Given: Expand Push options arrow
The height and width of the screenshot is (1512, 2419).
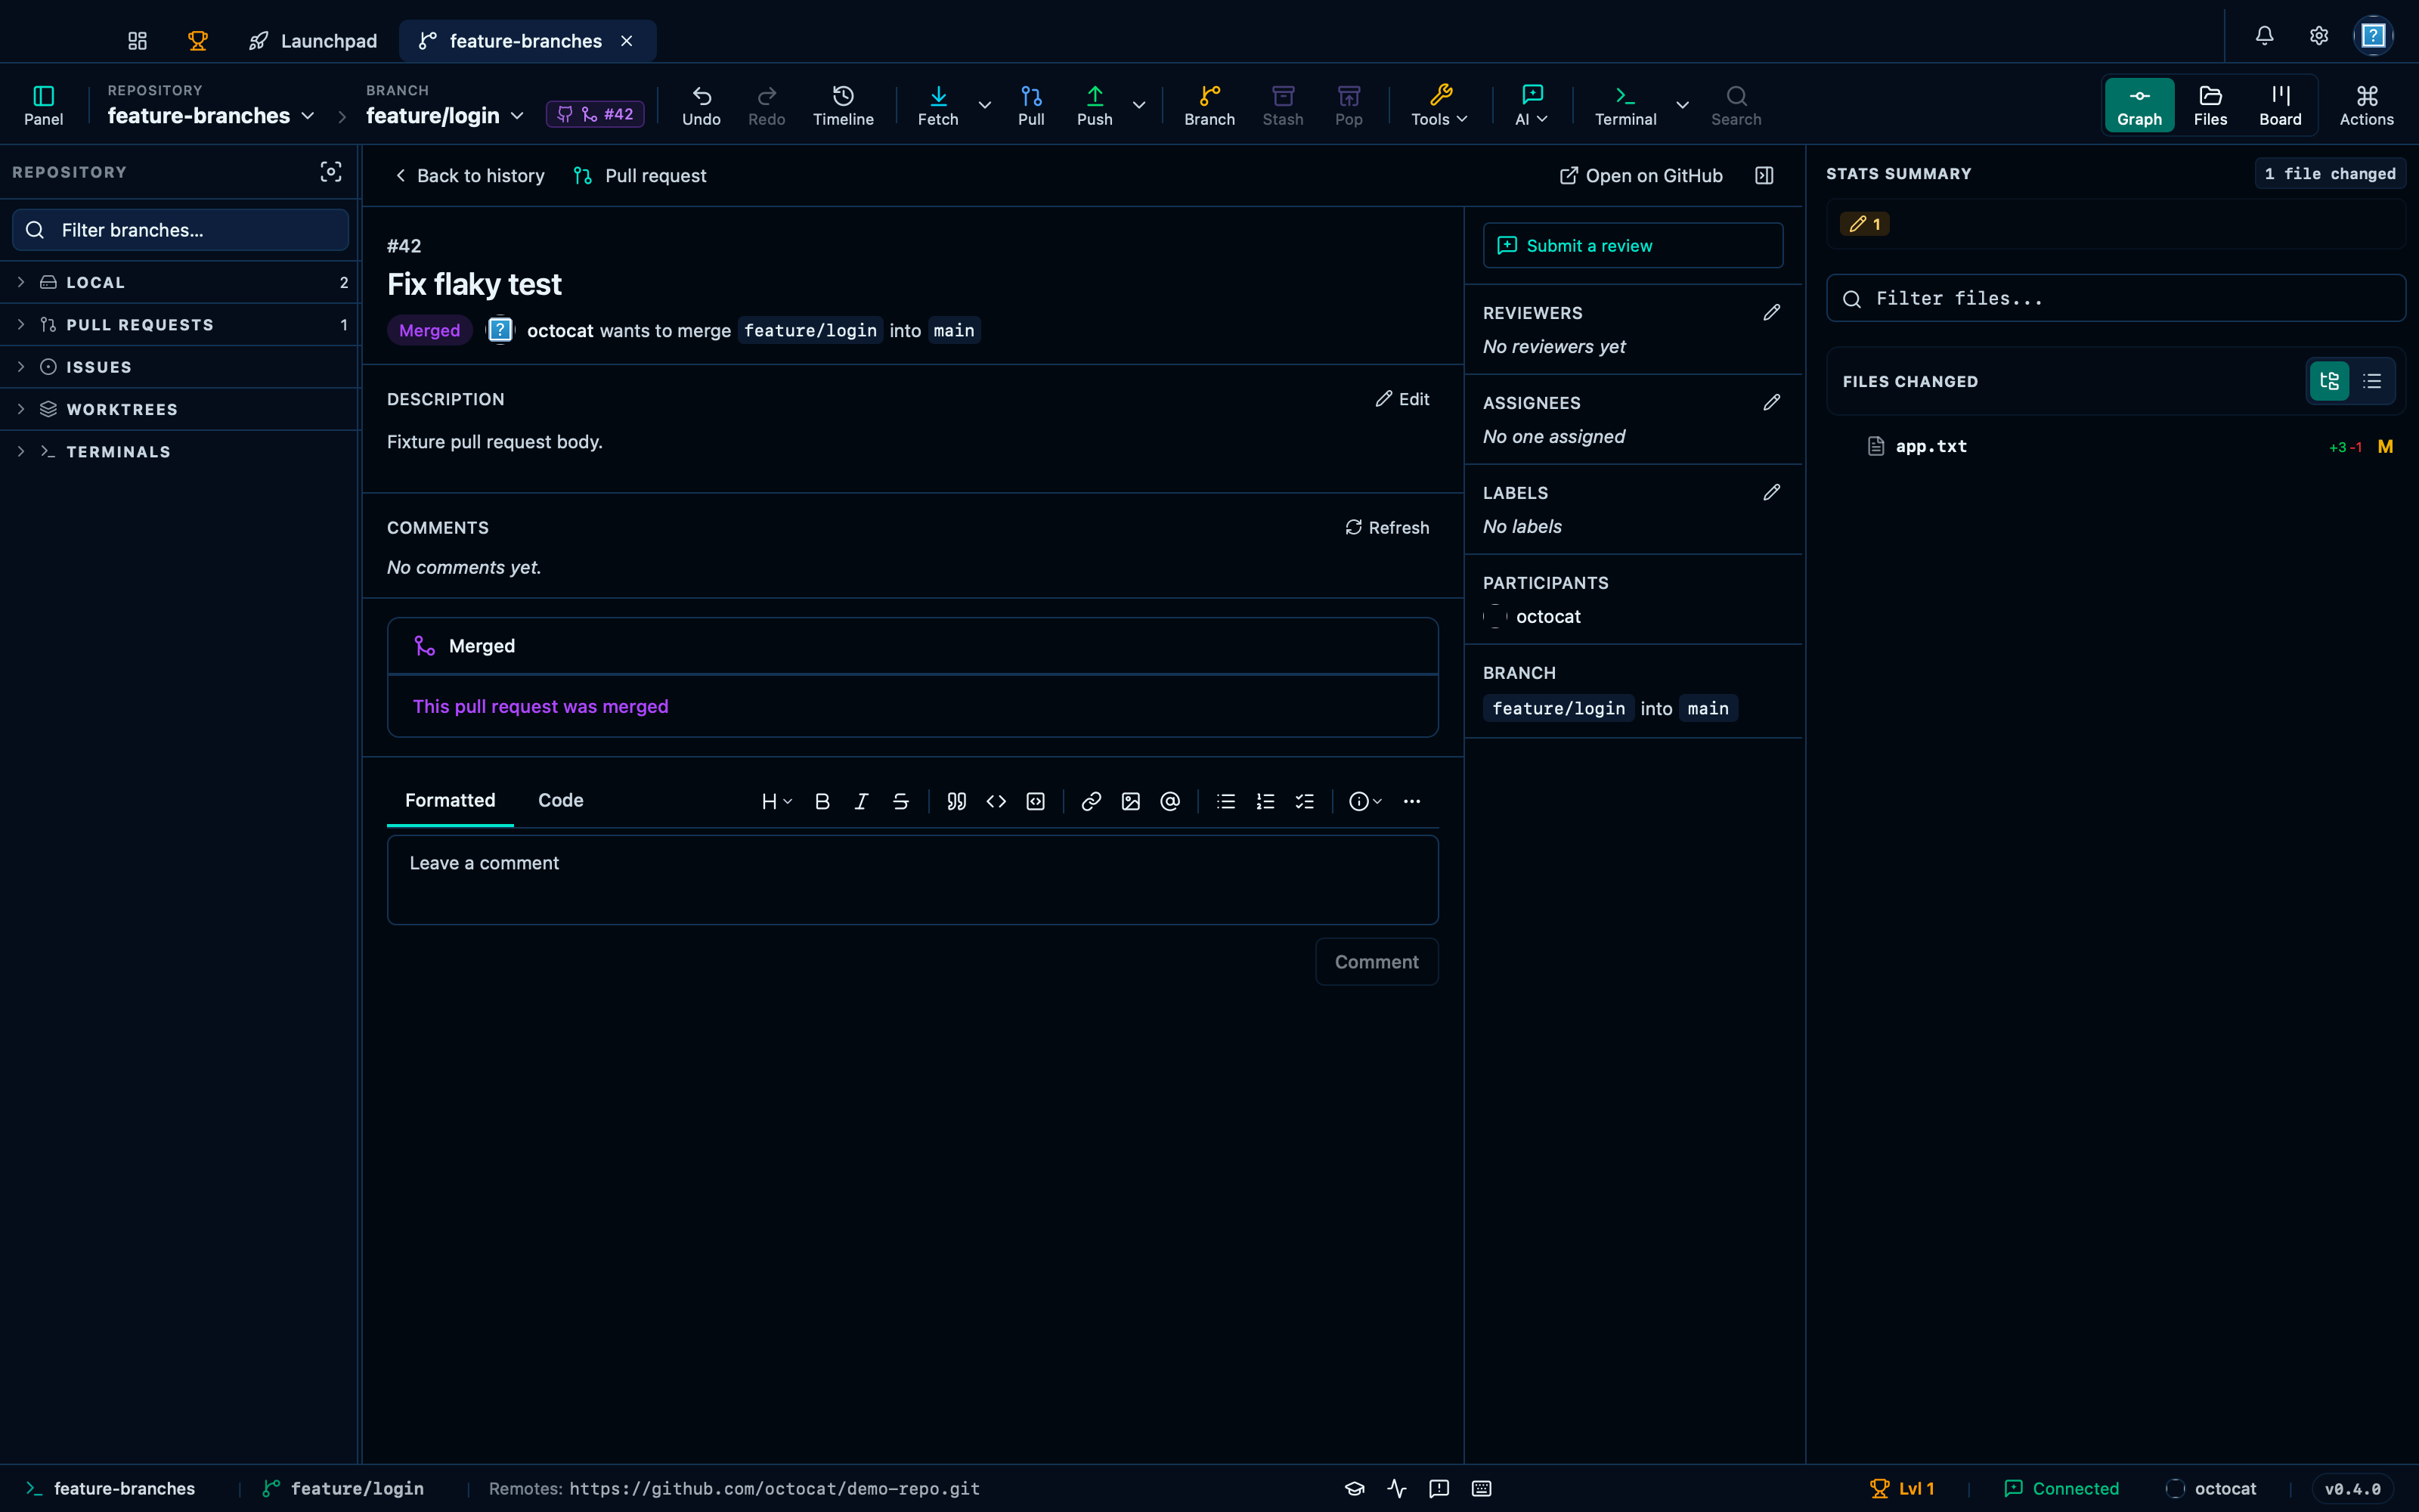Looking at the screenshot, I should pyautogui.click(x=1138, y=105).
